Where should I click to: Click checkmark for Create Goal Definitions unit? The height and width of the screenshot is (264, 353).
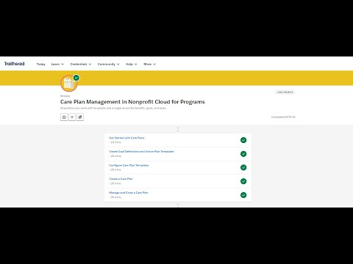click(x=243, y=154)
